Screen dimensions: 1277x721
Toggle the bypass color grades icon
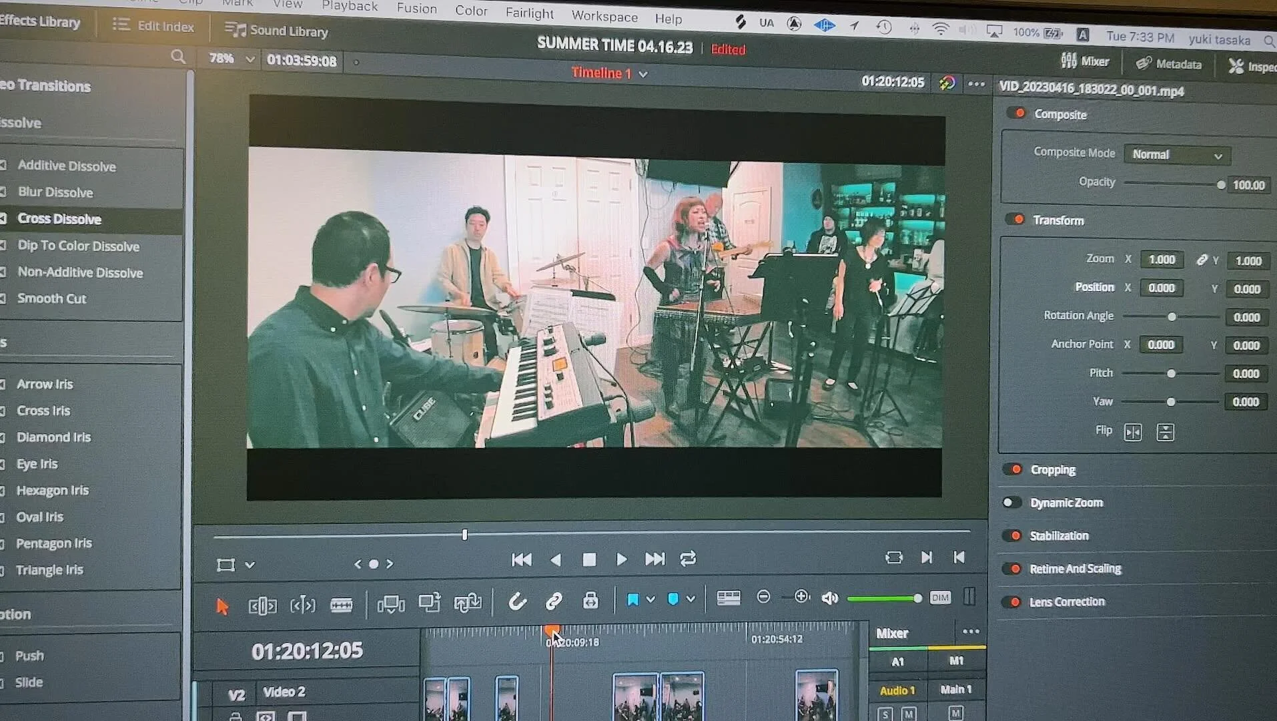pyautogui.click(x=947, y=83)
